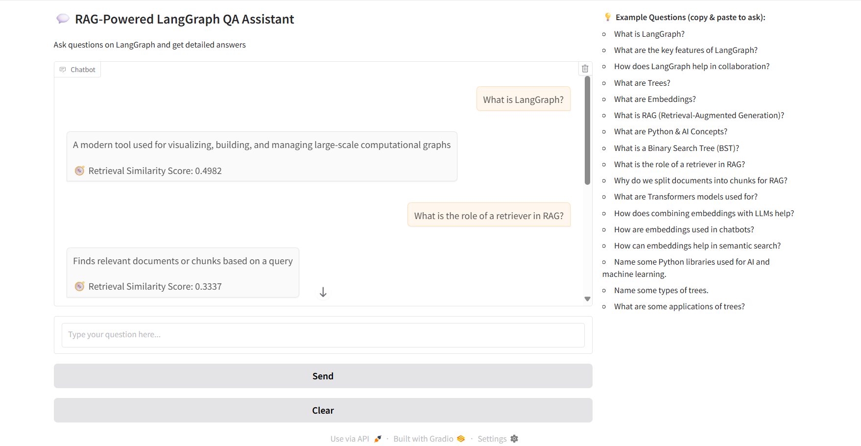
Task: Click the 'Example Questions' heading text
Action: [691, 17]
